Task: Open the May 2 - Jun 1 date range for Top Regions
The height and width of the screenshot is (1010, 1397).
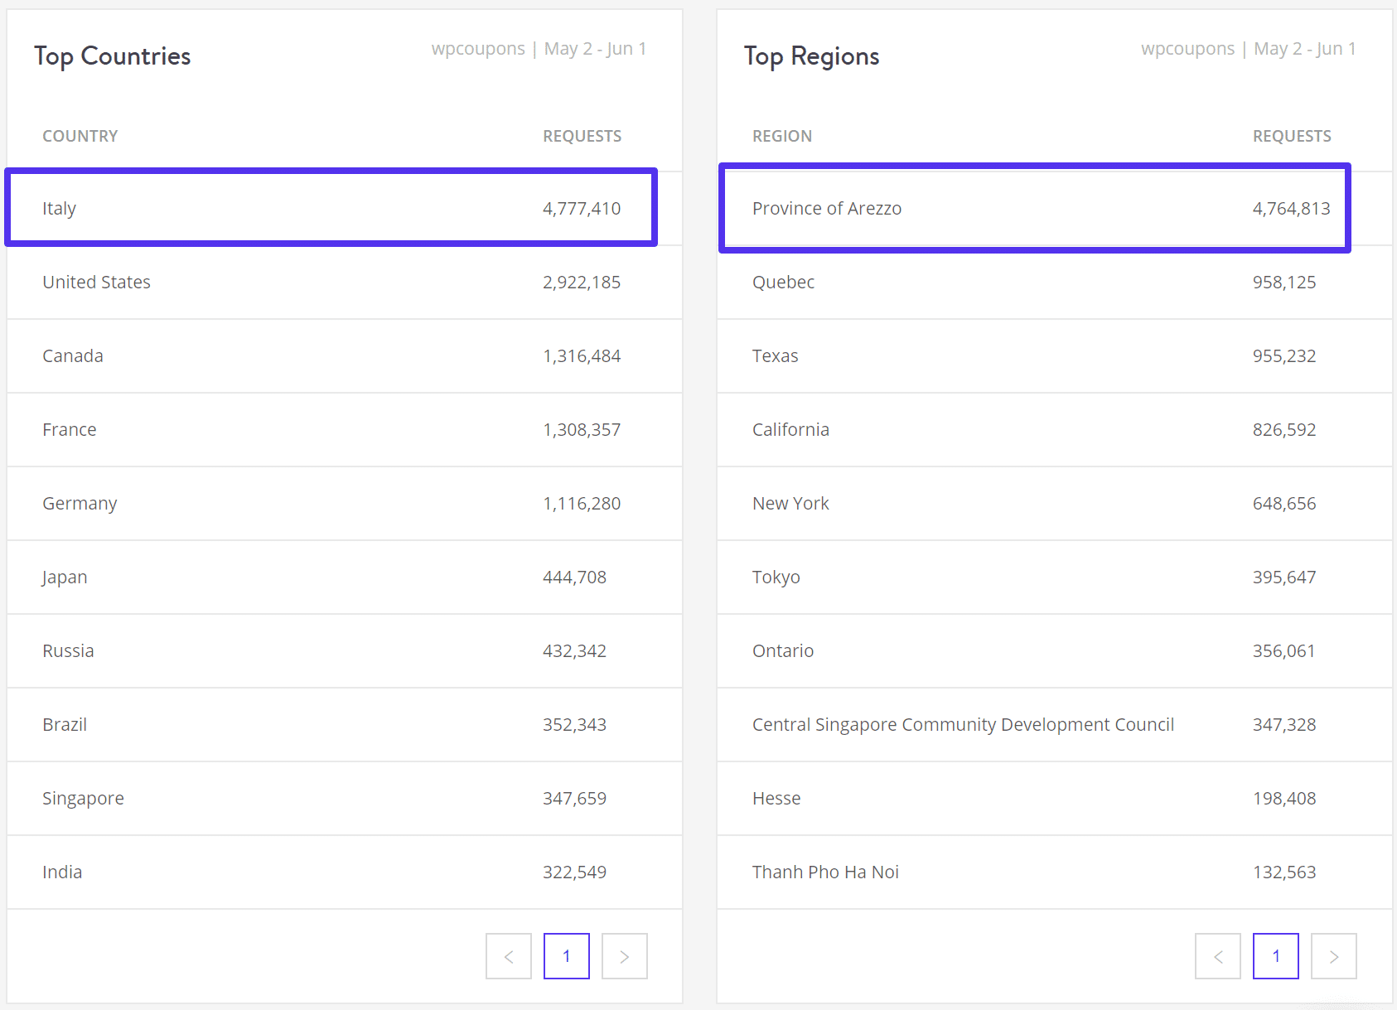Action: [1304, 48]
